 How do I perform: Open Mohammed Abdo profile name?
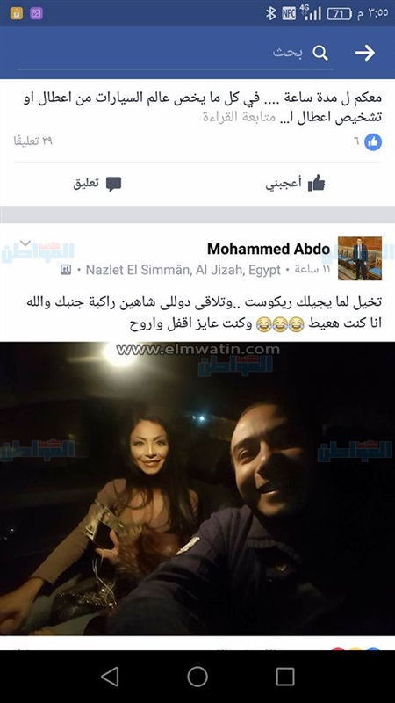(269, 249)
